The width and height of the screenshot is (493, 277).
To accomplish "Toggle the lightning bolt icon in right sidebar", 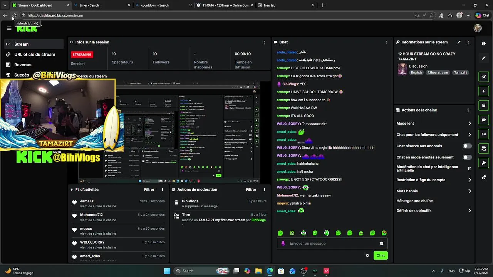I will (484, 91).
